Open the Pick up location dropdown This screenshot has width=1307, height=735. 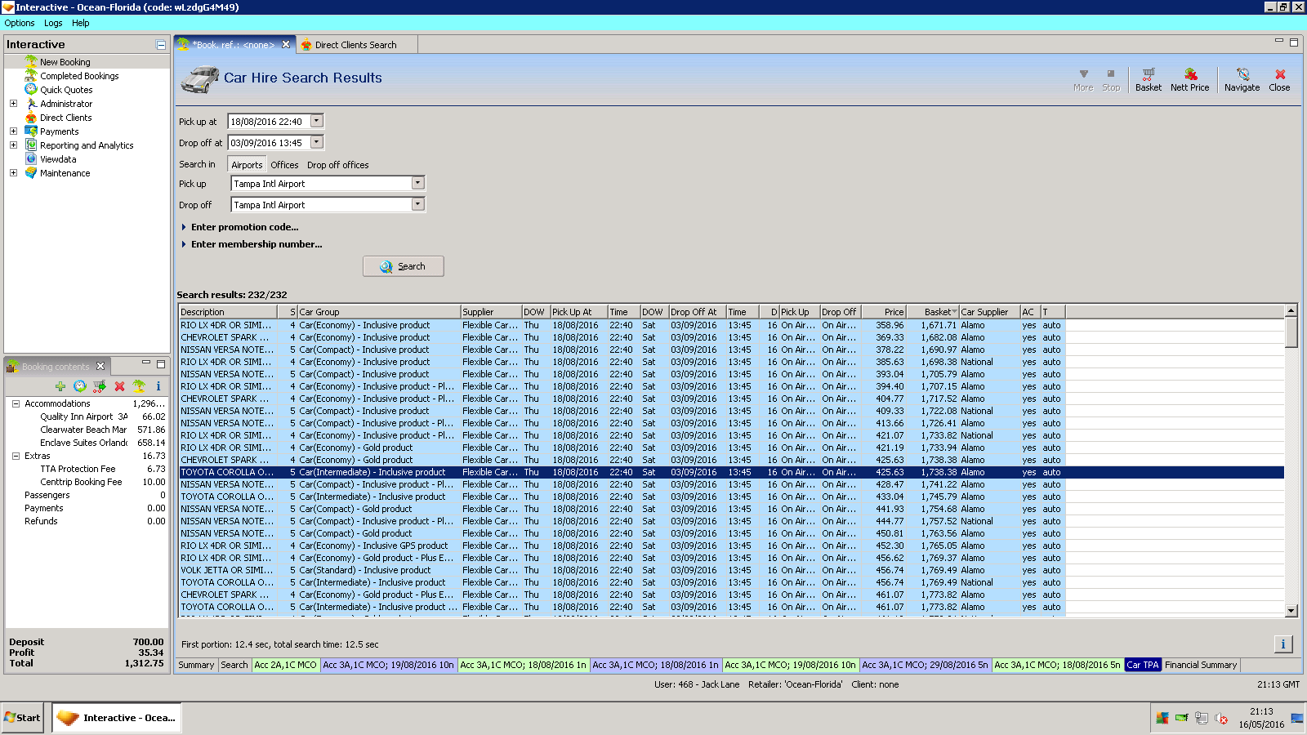pos(417,184)
